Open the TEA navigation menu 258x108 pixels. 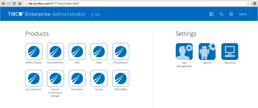(96, 15)
